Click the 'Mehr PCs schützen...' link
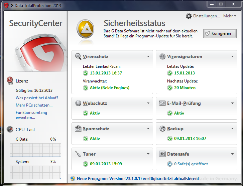 [34, 105]
